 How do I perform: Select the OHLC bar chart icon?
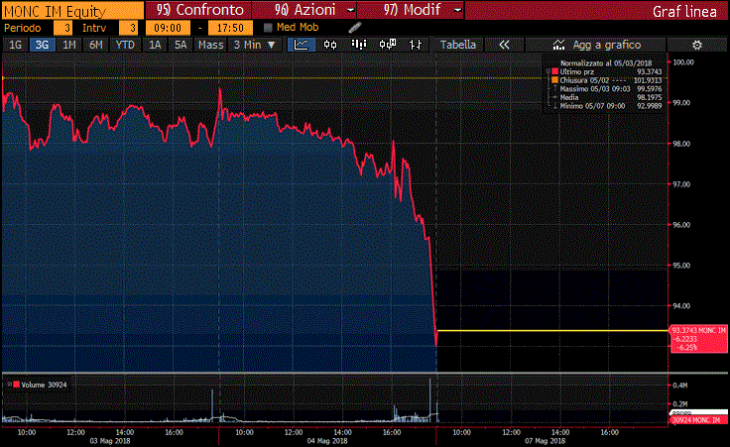pyautogui.click(x=416, y=45)
